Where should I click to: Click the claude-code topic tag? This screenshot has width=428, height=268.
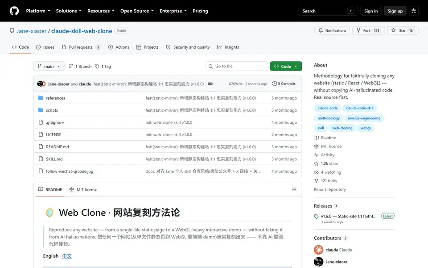pyautogui.click(x=328, y=108)
